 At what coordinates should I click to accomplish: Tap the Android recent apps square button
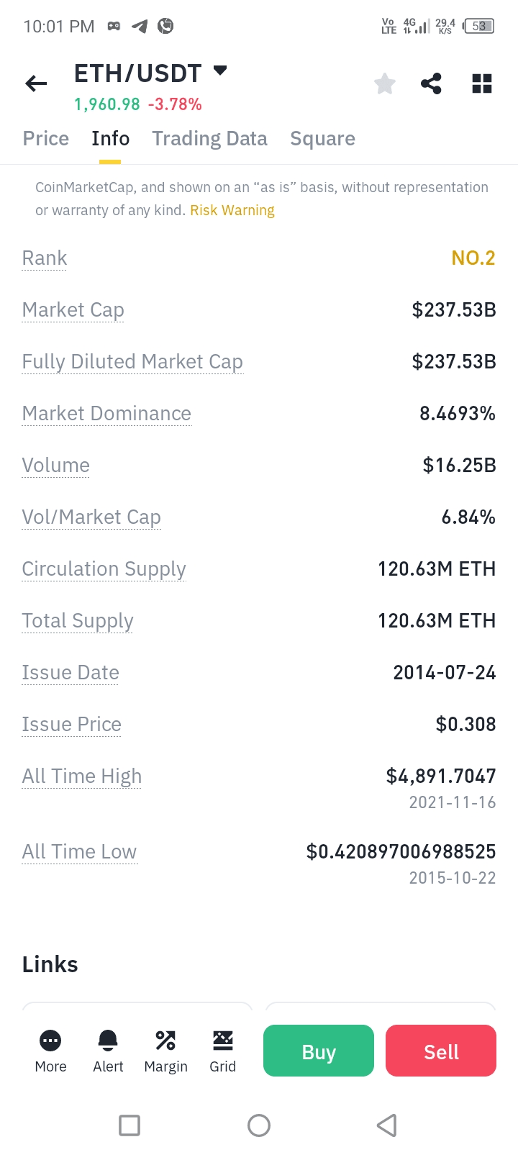coord(129,1125)
